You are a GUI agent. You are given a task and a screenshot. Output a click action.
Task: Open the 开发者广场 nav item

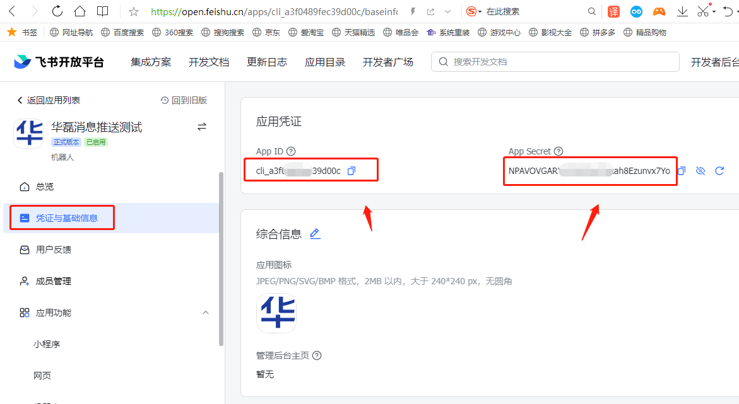click(x=388, y=62)
